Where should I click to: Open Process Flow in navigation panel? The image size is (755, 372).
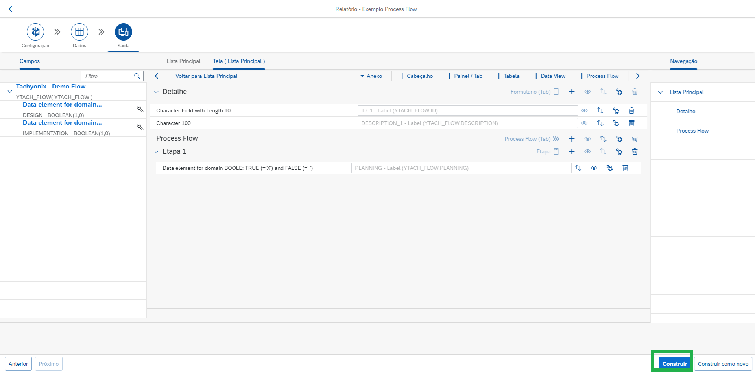(692, 131)
